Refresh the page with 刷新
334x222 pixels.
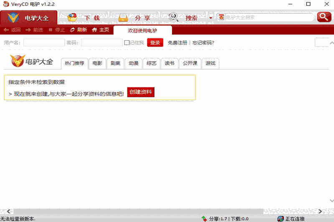[x=78, y=30]
